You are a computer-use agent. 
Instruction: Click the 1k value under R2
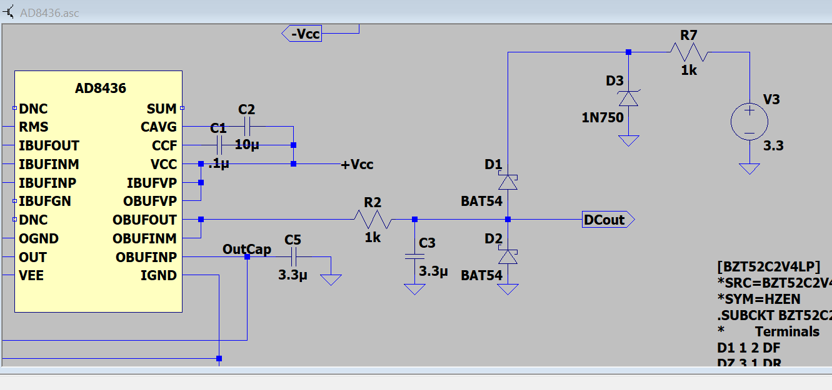[x=373, y=238]
